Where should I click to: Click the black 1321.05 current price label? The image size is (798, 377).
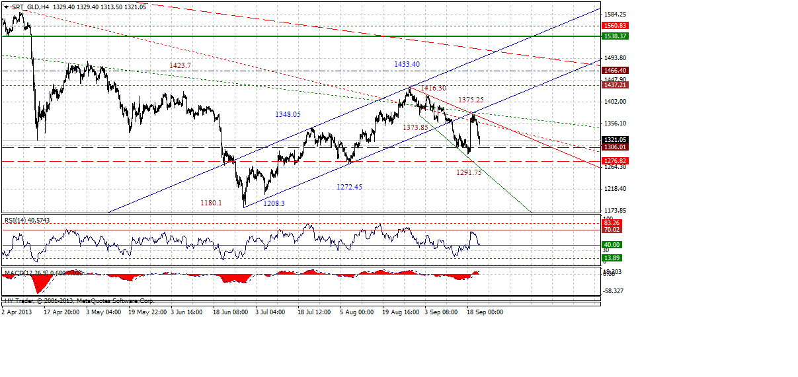pyautogui.click(x=615, y=140)
